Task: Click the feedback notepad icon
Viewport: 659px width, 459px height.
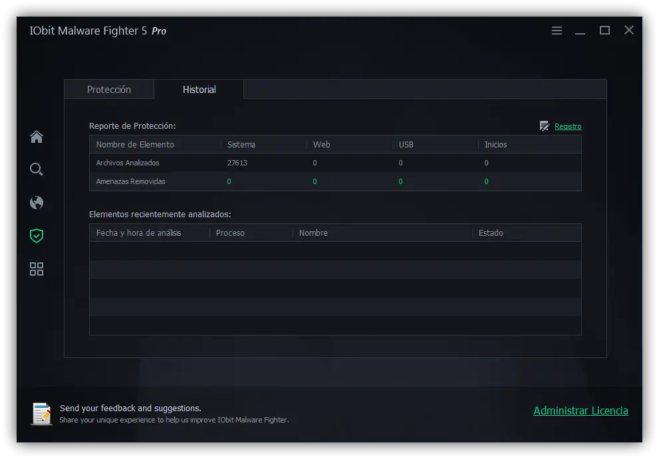Action: (x=42, y=414)
